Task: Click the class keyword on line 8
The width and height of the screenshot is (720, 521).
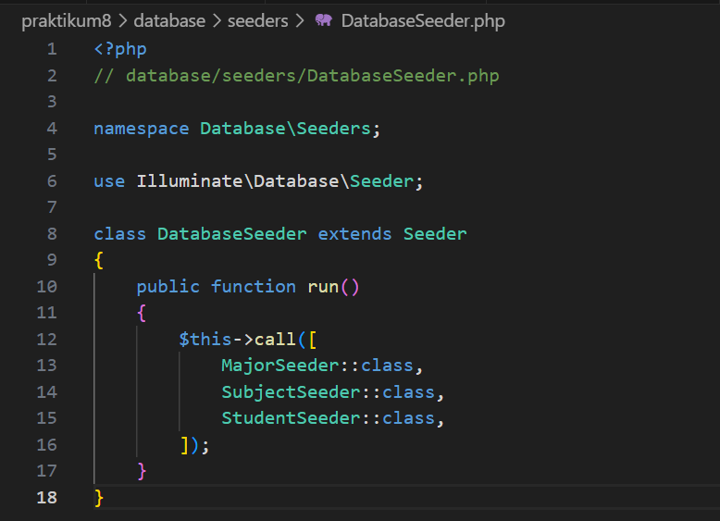Action: (120, 234)
